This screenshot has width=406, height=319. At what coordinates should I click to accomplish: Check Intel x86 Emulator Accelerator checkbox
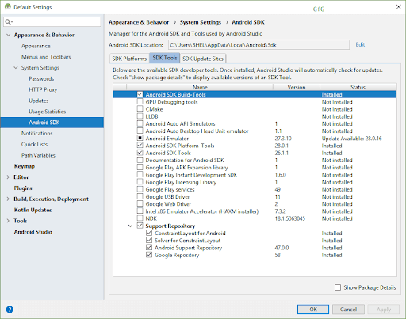click(140, 211)
